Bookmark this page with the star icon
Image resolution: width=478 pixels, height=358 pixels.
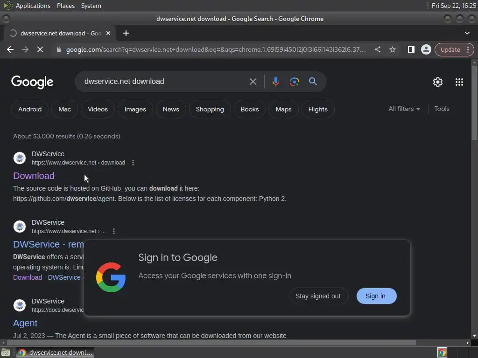[x=392, y=49]
